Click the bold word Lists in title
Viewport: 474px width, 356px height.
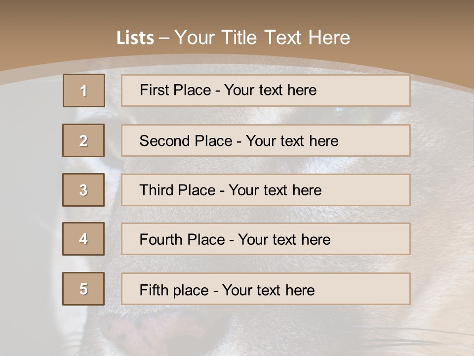(x=135, y=38)
